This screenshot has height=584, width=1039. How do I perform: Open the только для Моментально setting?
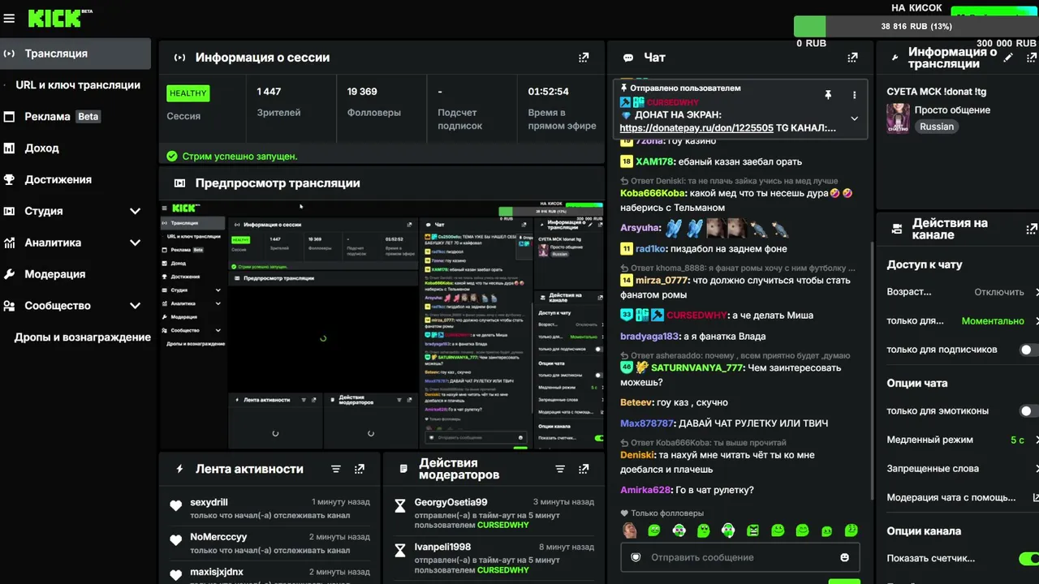963,321
